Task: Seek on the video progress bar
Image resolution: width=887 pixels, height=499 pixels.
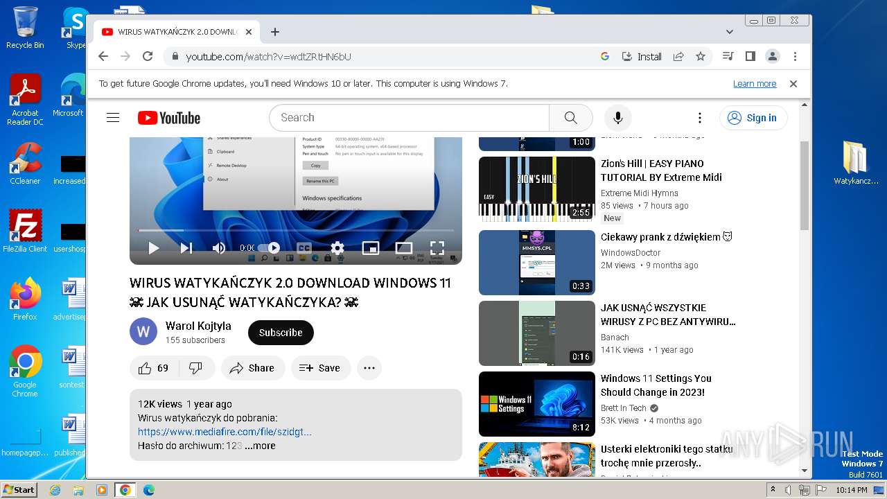Action: pos(296,230)
